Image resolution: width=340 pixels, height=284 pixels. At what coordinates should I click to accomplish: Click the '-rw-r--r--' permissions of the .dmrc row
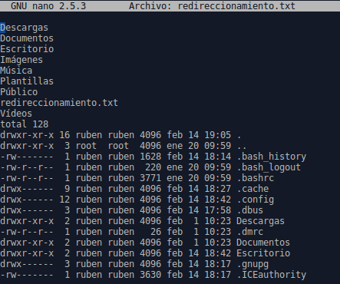(27, 232)
